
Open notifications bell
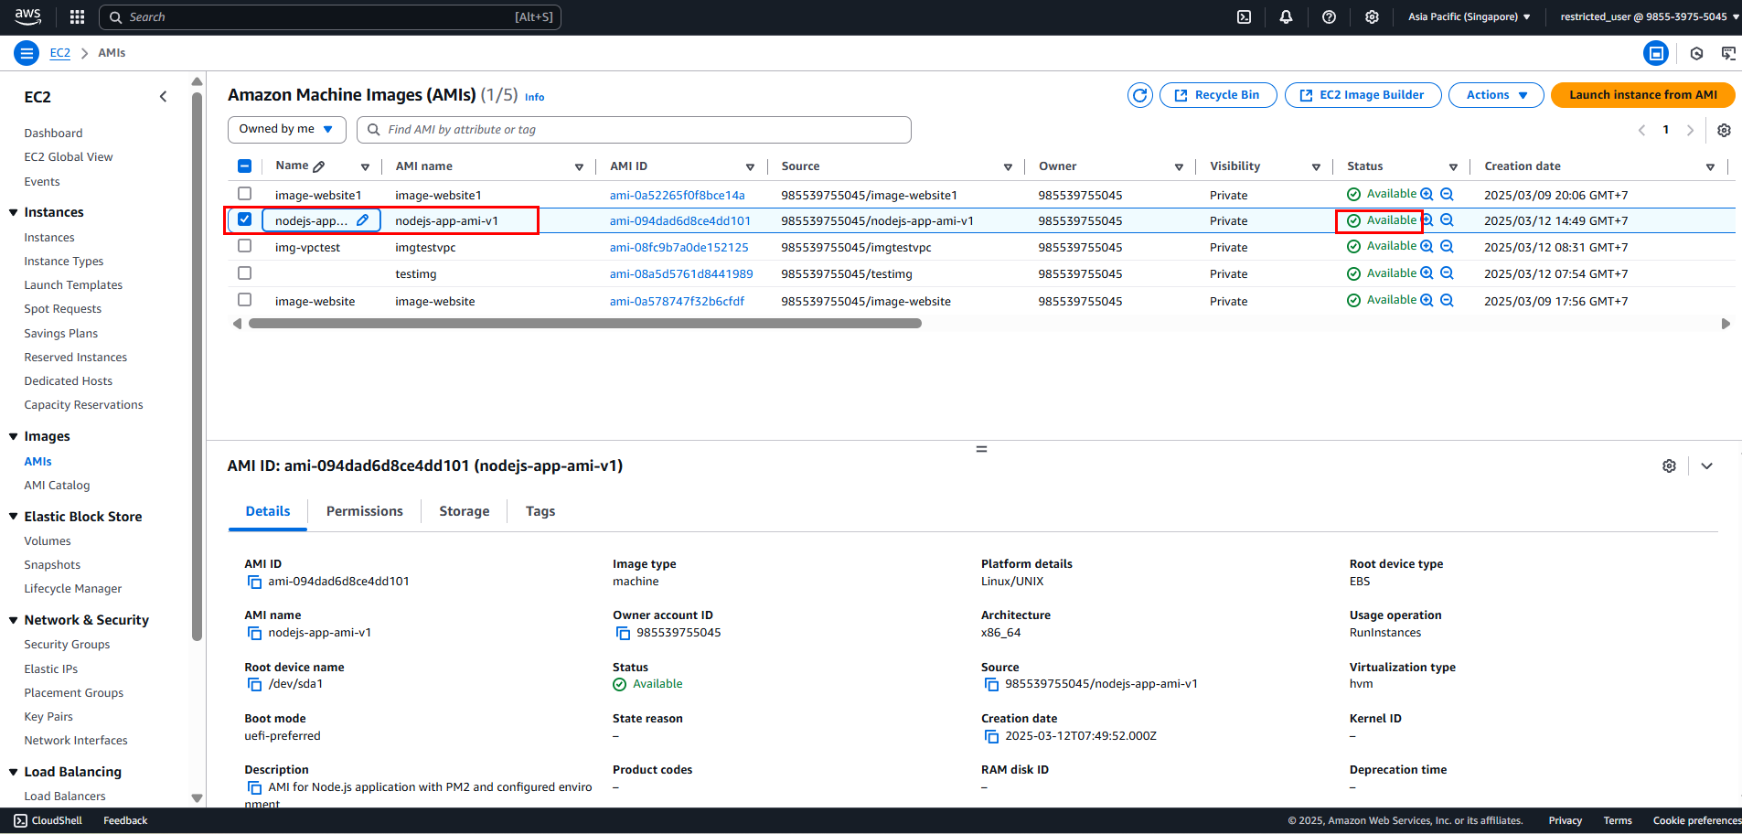tap(1286, 16)
